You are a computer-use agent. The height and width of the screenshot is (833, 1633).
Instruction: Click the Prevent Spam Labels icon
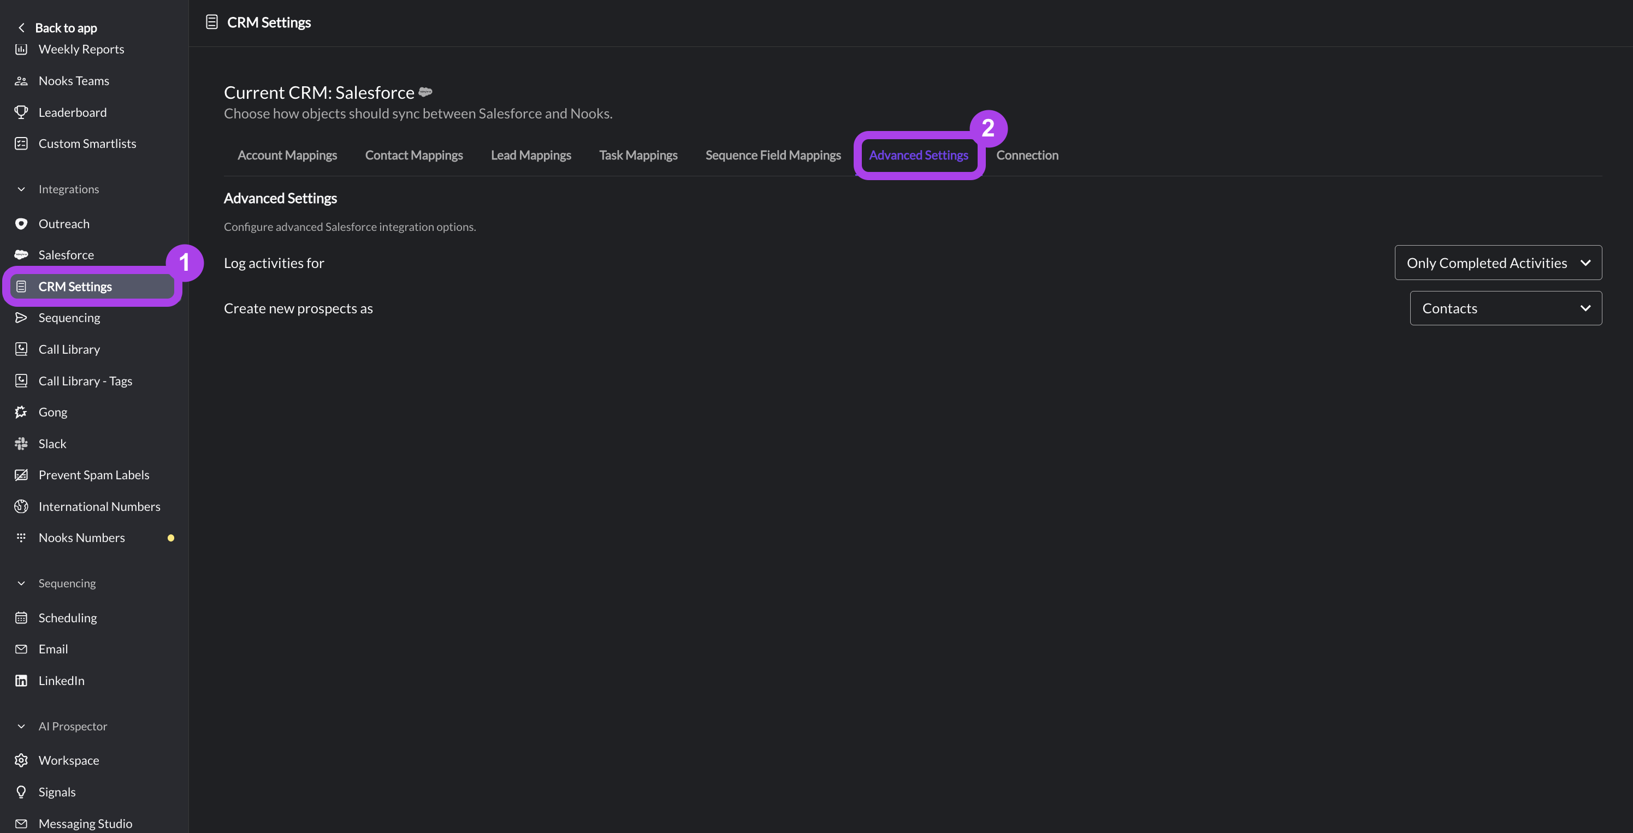click(21, 475)
